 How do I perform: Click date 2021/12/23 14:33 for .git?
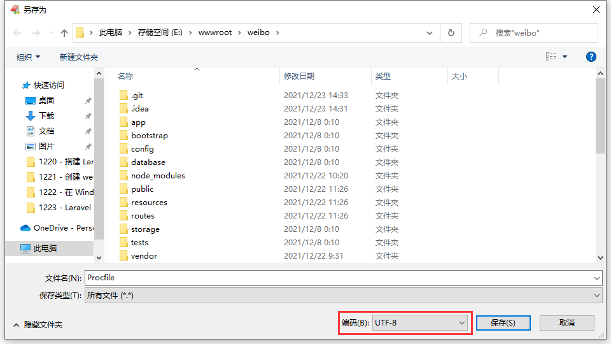[316, 95]
